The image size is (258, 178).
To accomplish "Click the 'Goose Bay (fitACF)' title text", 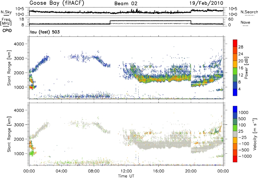I will (57, 3).
